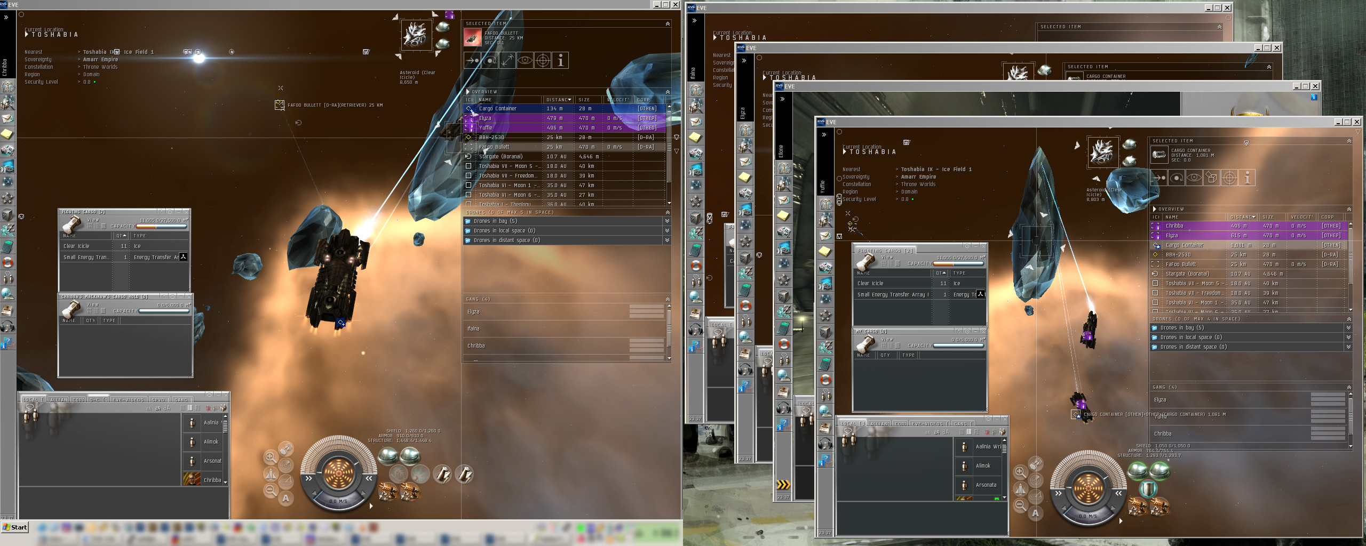Open Gang chat tab in Chribba's window
This screenshot has height=546, width=1366.
(x=181, y=400)
